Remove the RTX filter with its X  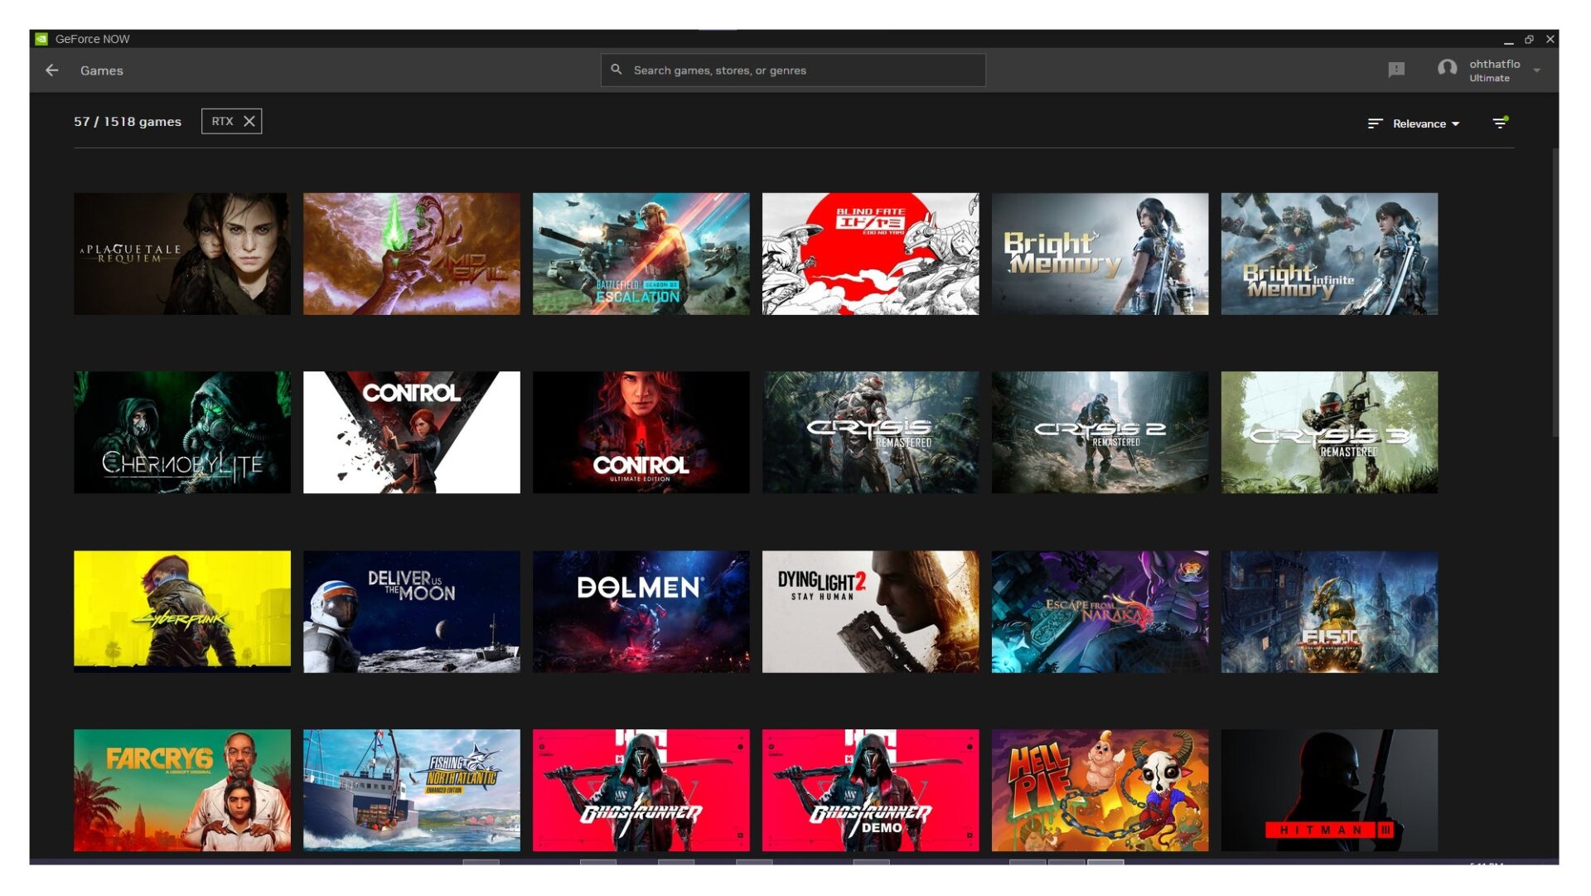[x=249, y=120]
